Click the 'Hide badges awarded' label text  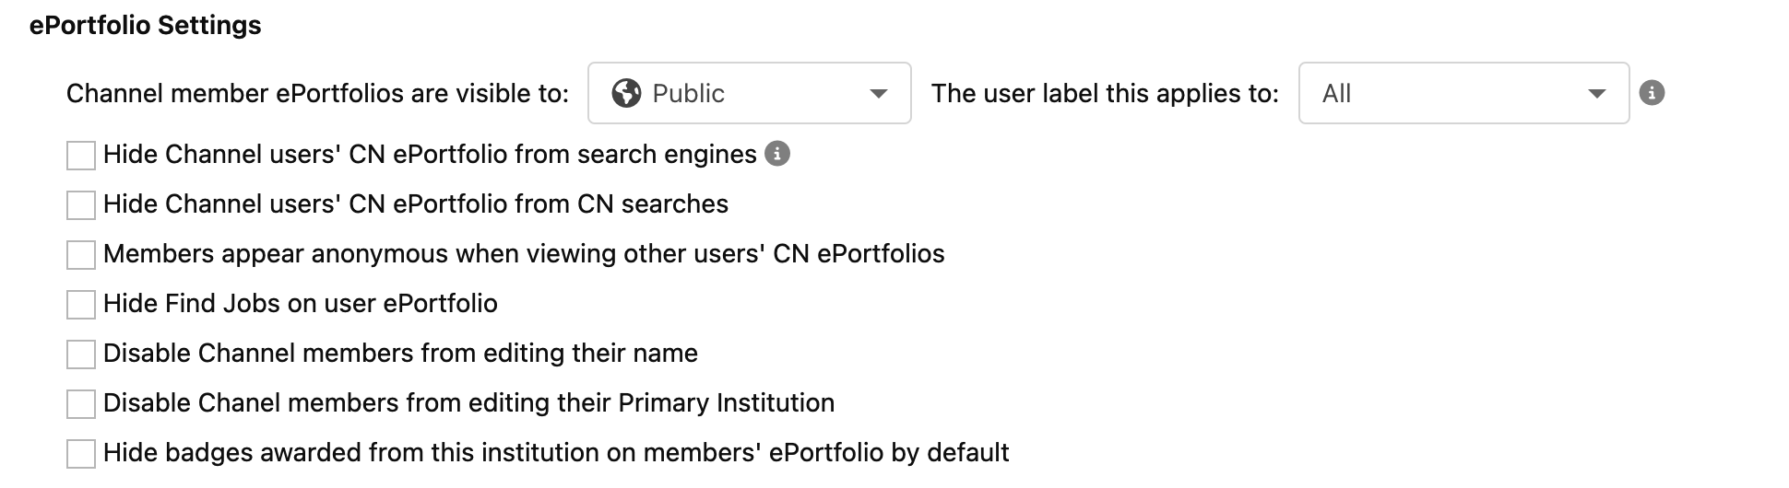pyautogui.click(x=556, y=453)
